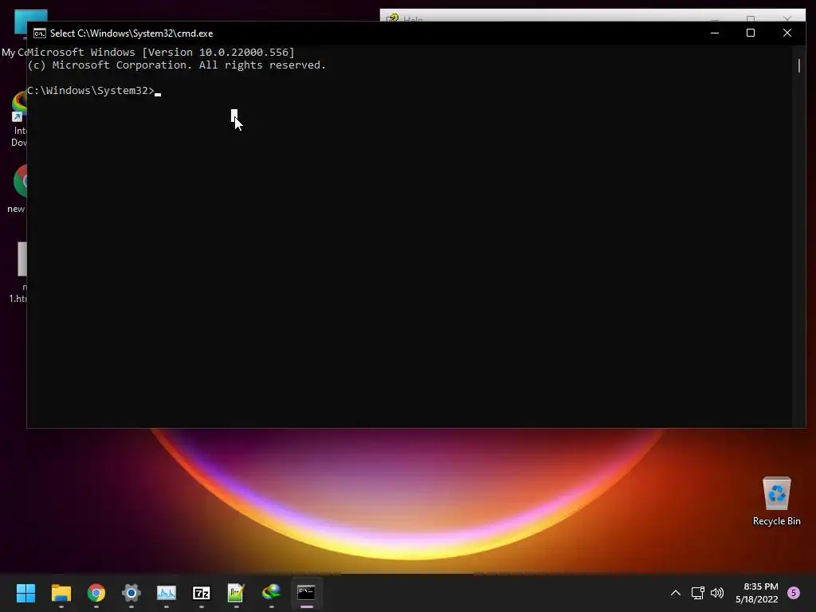Select the Chrome desktop shortcut icon
The height and width of the screenshot is (612, 816).
pyautogui.click(x=20, y=181)
